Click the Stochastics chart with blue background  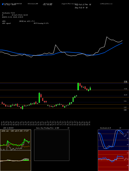coord(113,140)
